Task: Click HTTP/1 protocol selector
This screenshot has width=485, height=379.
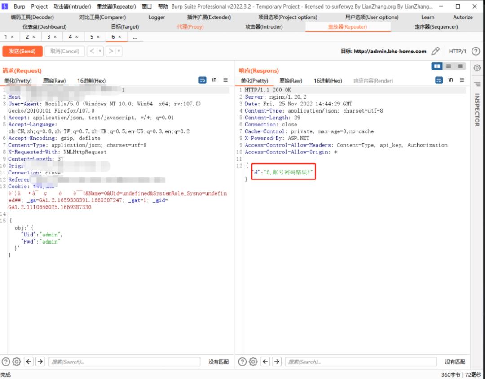Action: tap(458, 51)
